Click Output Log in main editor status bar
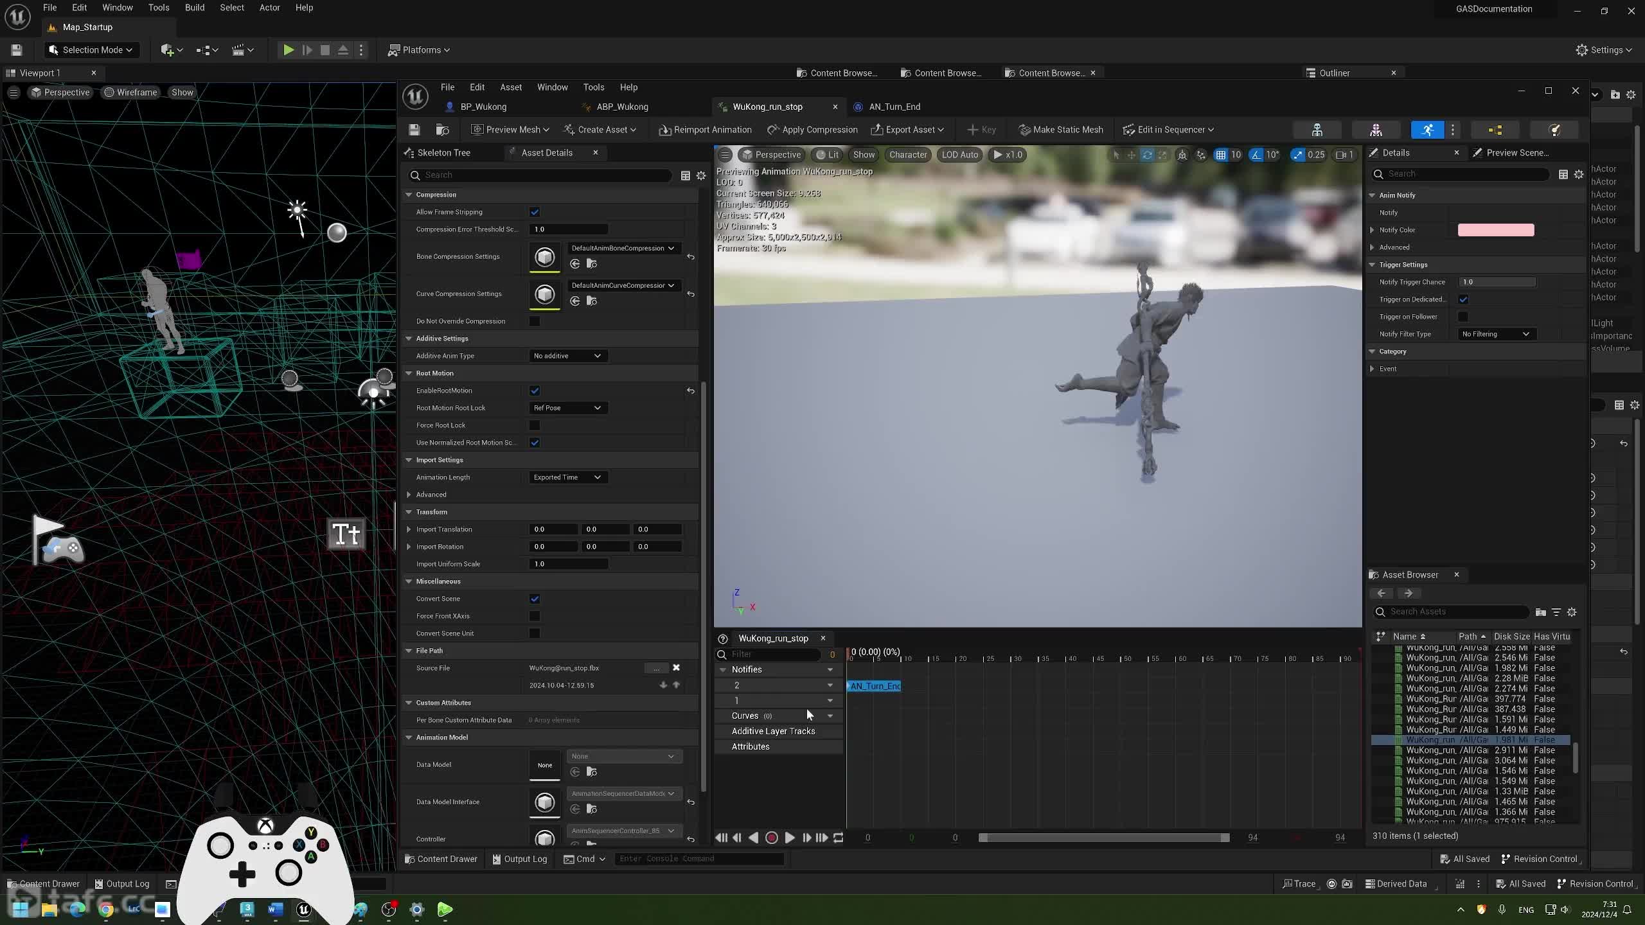The width and height of the screenshot is (1645, 925). coord(122,884)
